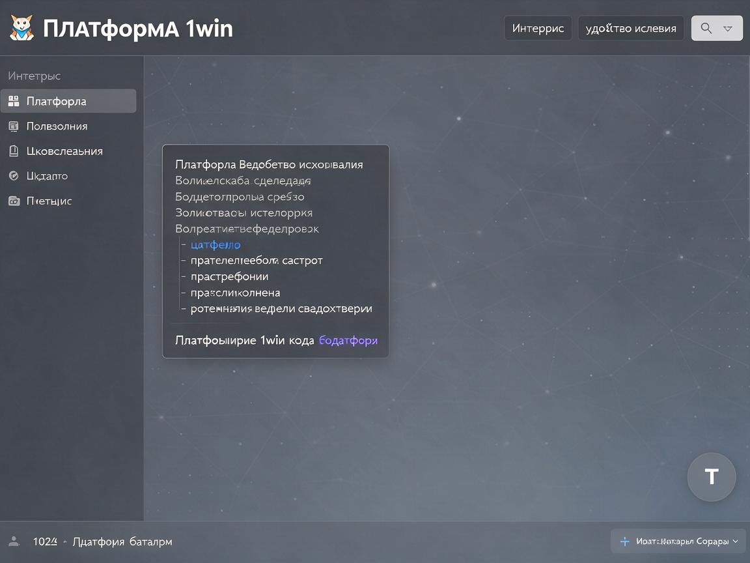750x563 pixels.
Task: Click the Интеррис button in the header
Action: 538,28
